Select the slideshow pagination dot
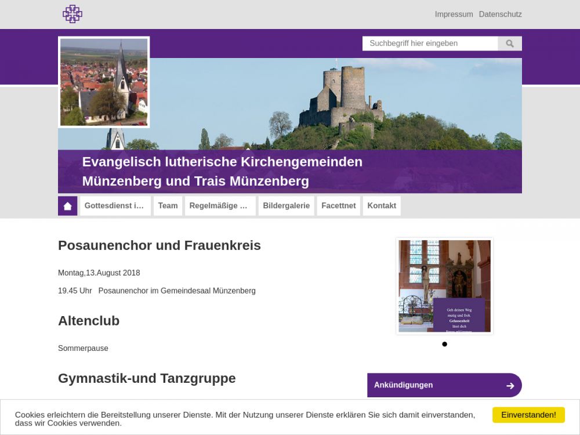 point(444,344)
